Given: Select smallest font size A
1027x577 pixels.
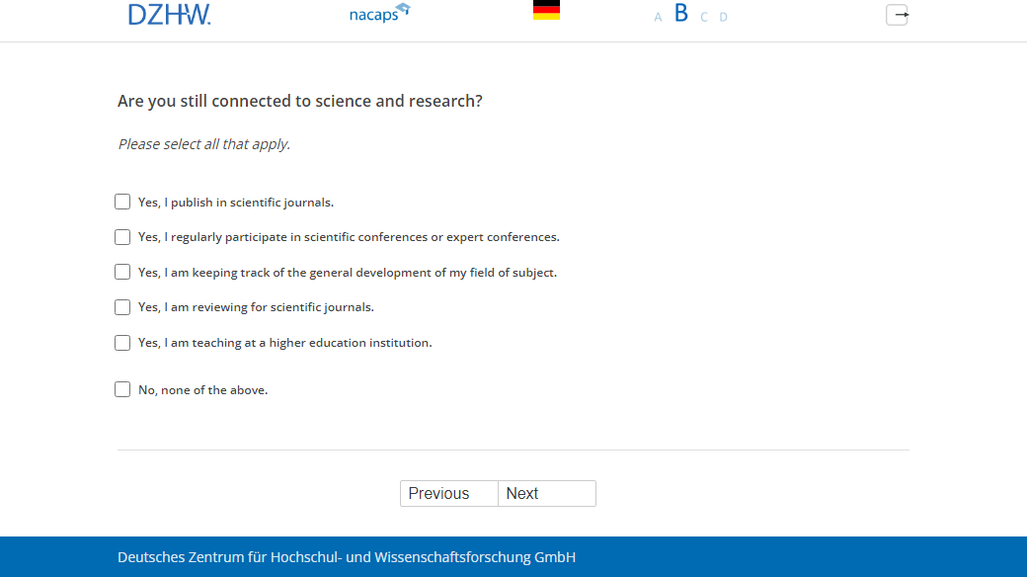Looking at the screenshot, I should coord(658,17).
